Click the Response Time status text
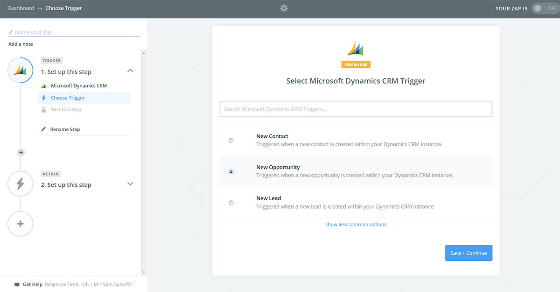This screenshot has height=292, width=560. [89, 284]
